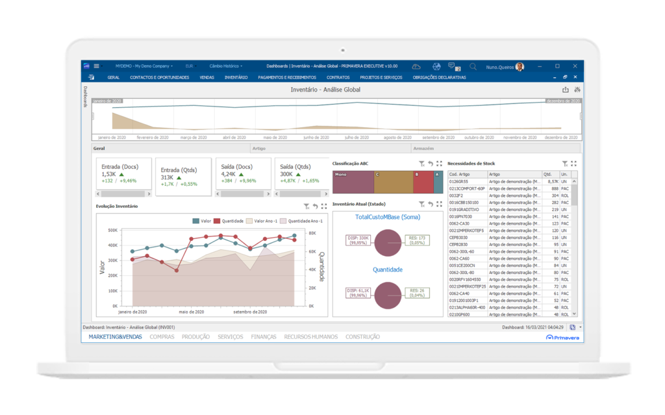Image resolution: width=665 pixels, height=415 pixels.
Task: Select the 0213COMFORT-60P row in the stock table
Action: point(509,188)
